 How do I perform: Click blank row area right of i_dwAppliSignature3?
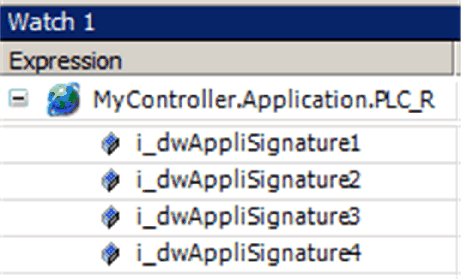pos(409,217)
